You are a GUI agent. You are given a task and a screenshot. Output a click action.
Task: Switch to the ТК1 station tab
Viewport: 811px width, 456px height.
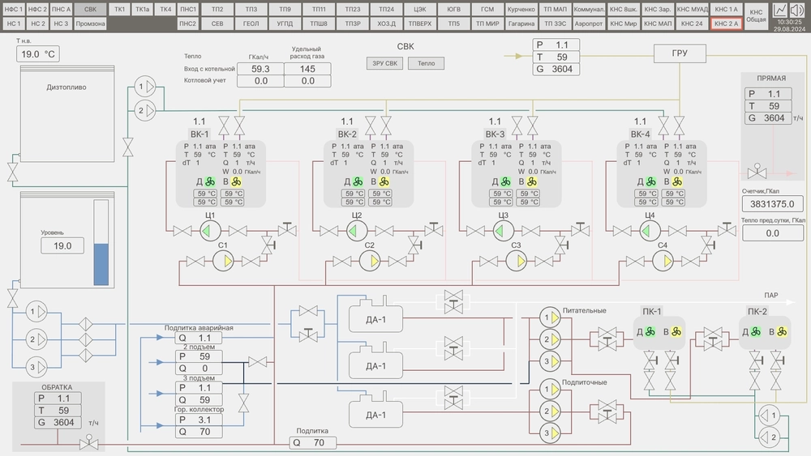click(x=120, y=9)
